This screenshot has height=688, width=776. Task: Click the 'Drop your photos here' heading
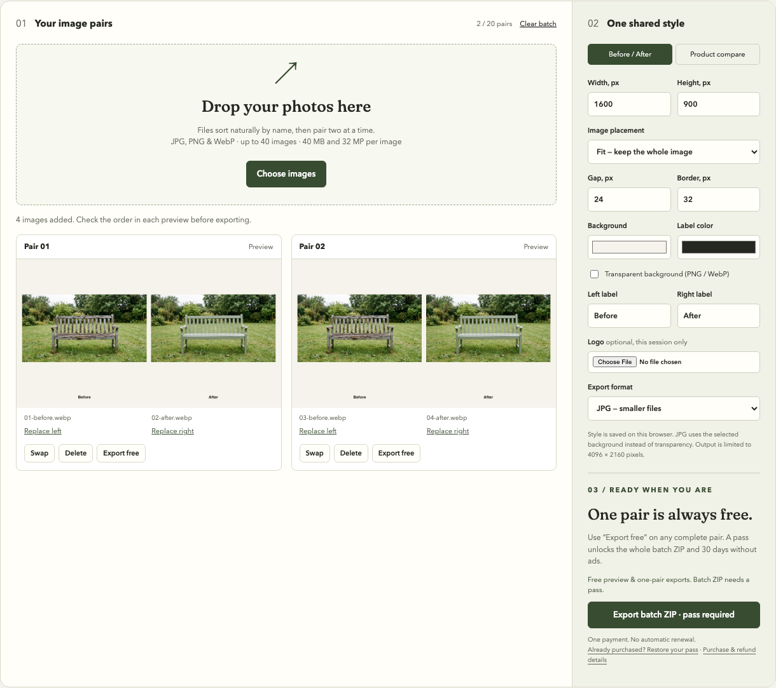(286, 107)
